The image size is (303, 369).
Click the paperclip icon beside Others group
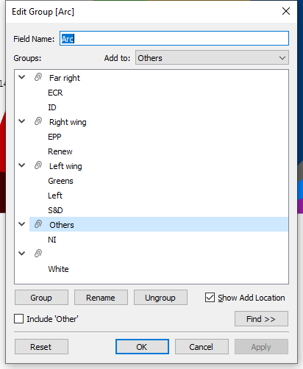pos(38,224)
